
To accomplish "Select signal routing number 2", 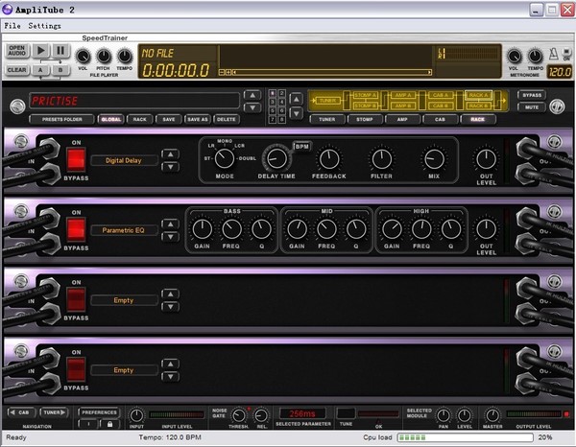I will (281, 94).
